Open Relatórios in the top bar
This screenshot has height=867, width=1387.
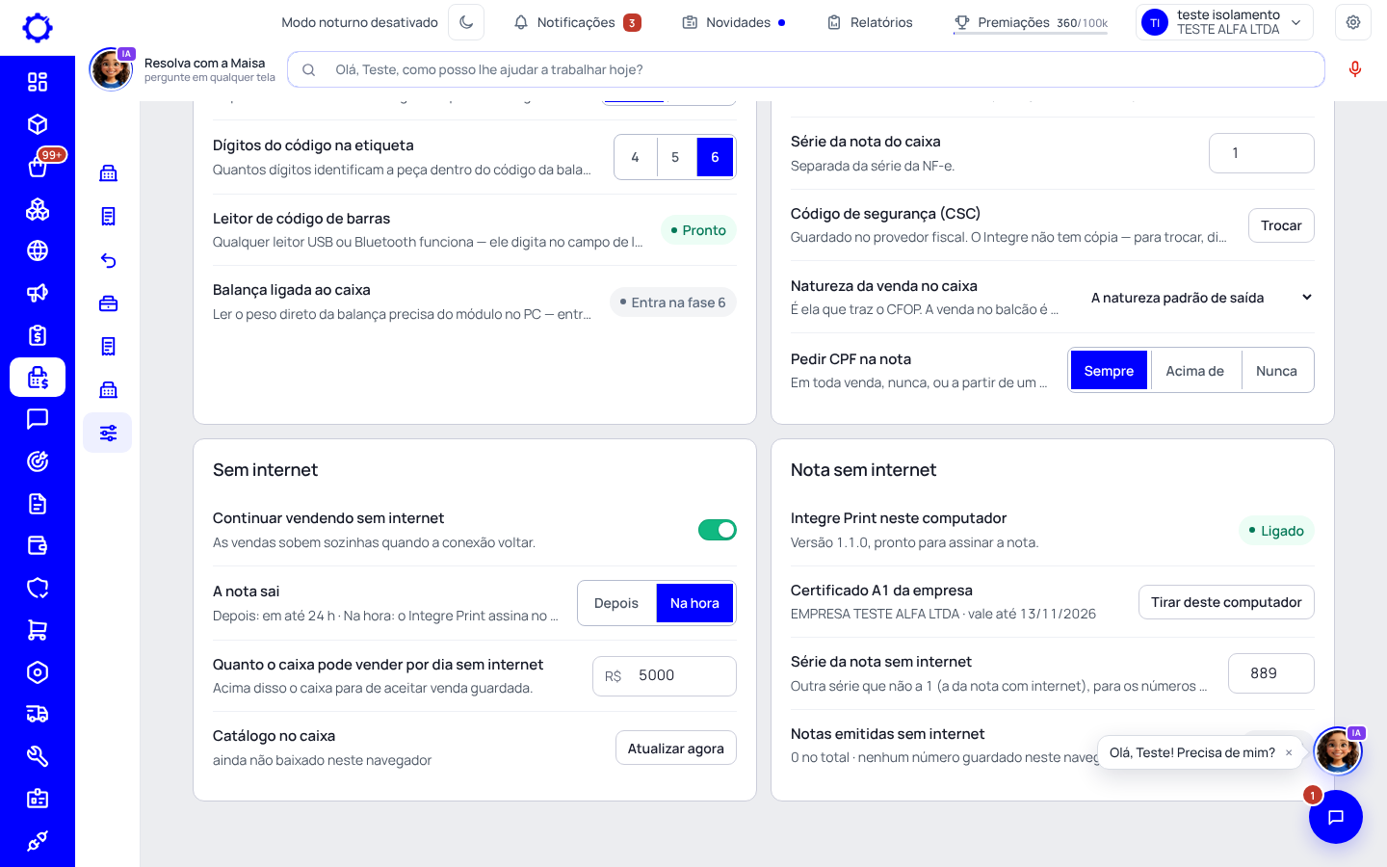pyautogui.click(x=870, y=22)
